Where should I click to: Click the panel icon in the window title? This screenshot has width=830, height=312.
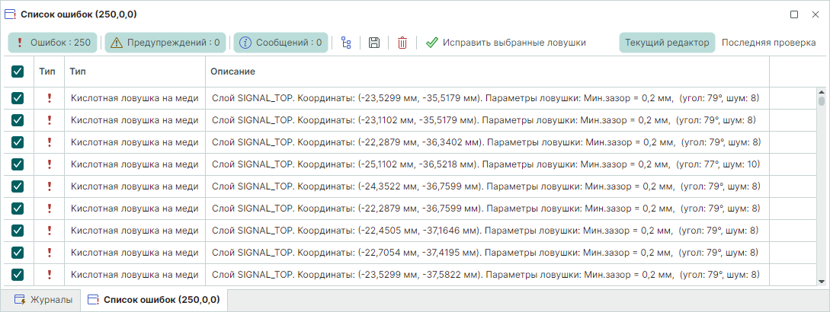click(11, 14)
